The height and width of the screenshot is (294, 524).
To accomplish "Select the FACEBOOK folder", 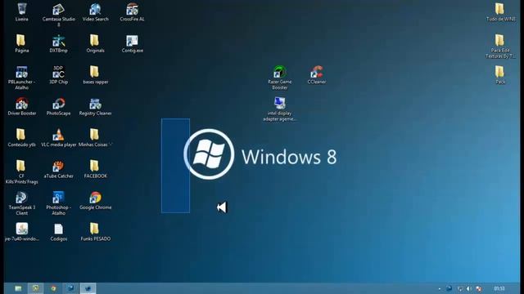I will 95,167.
